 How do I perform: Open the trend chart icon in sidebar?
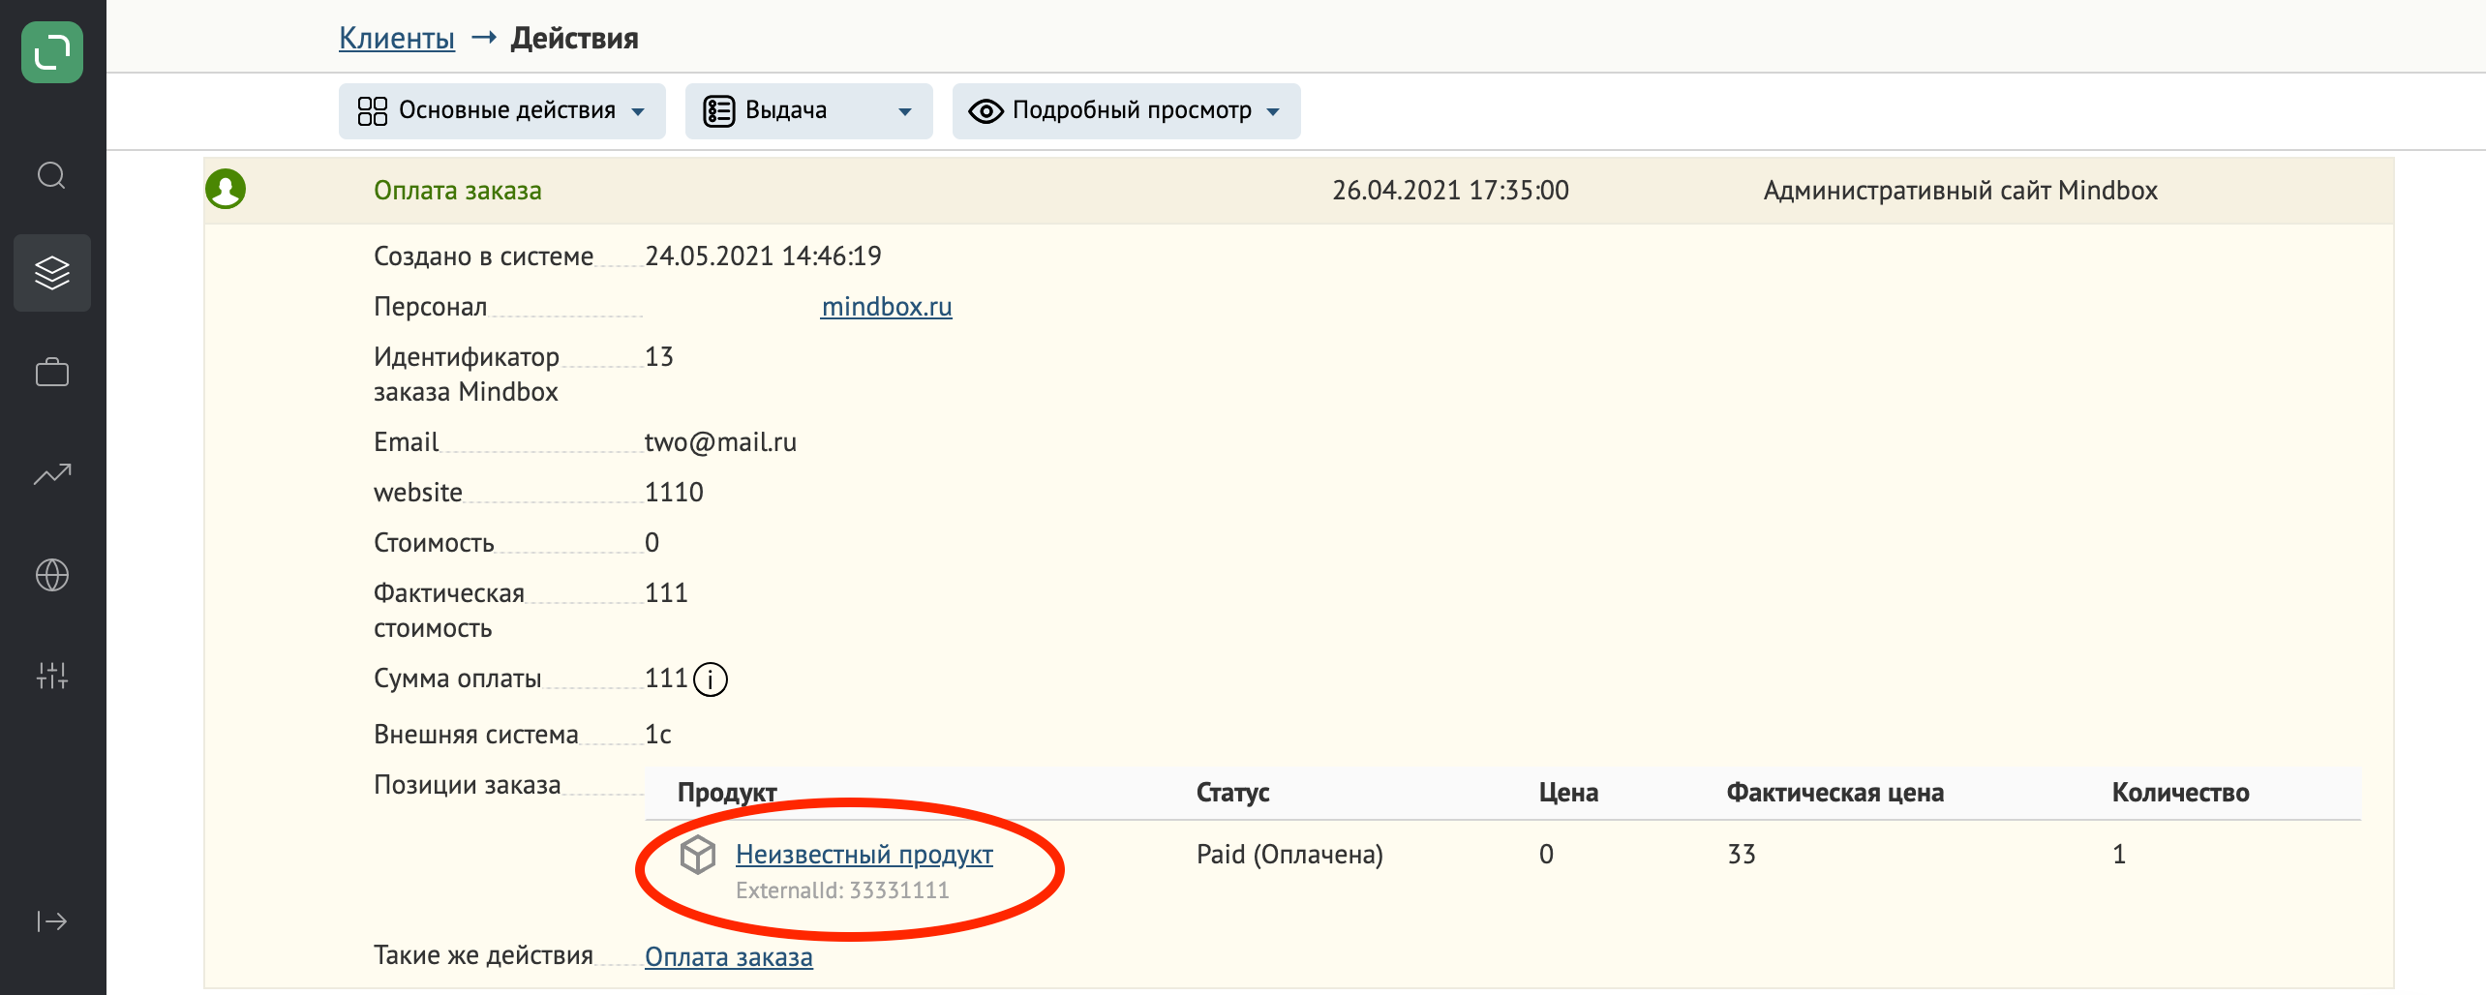(x=52, y=474)
